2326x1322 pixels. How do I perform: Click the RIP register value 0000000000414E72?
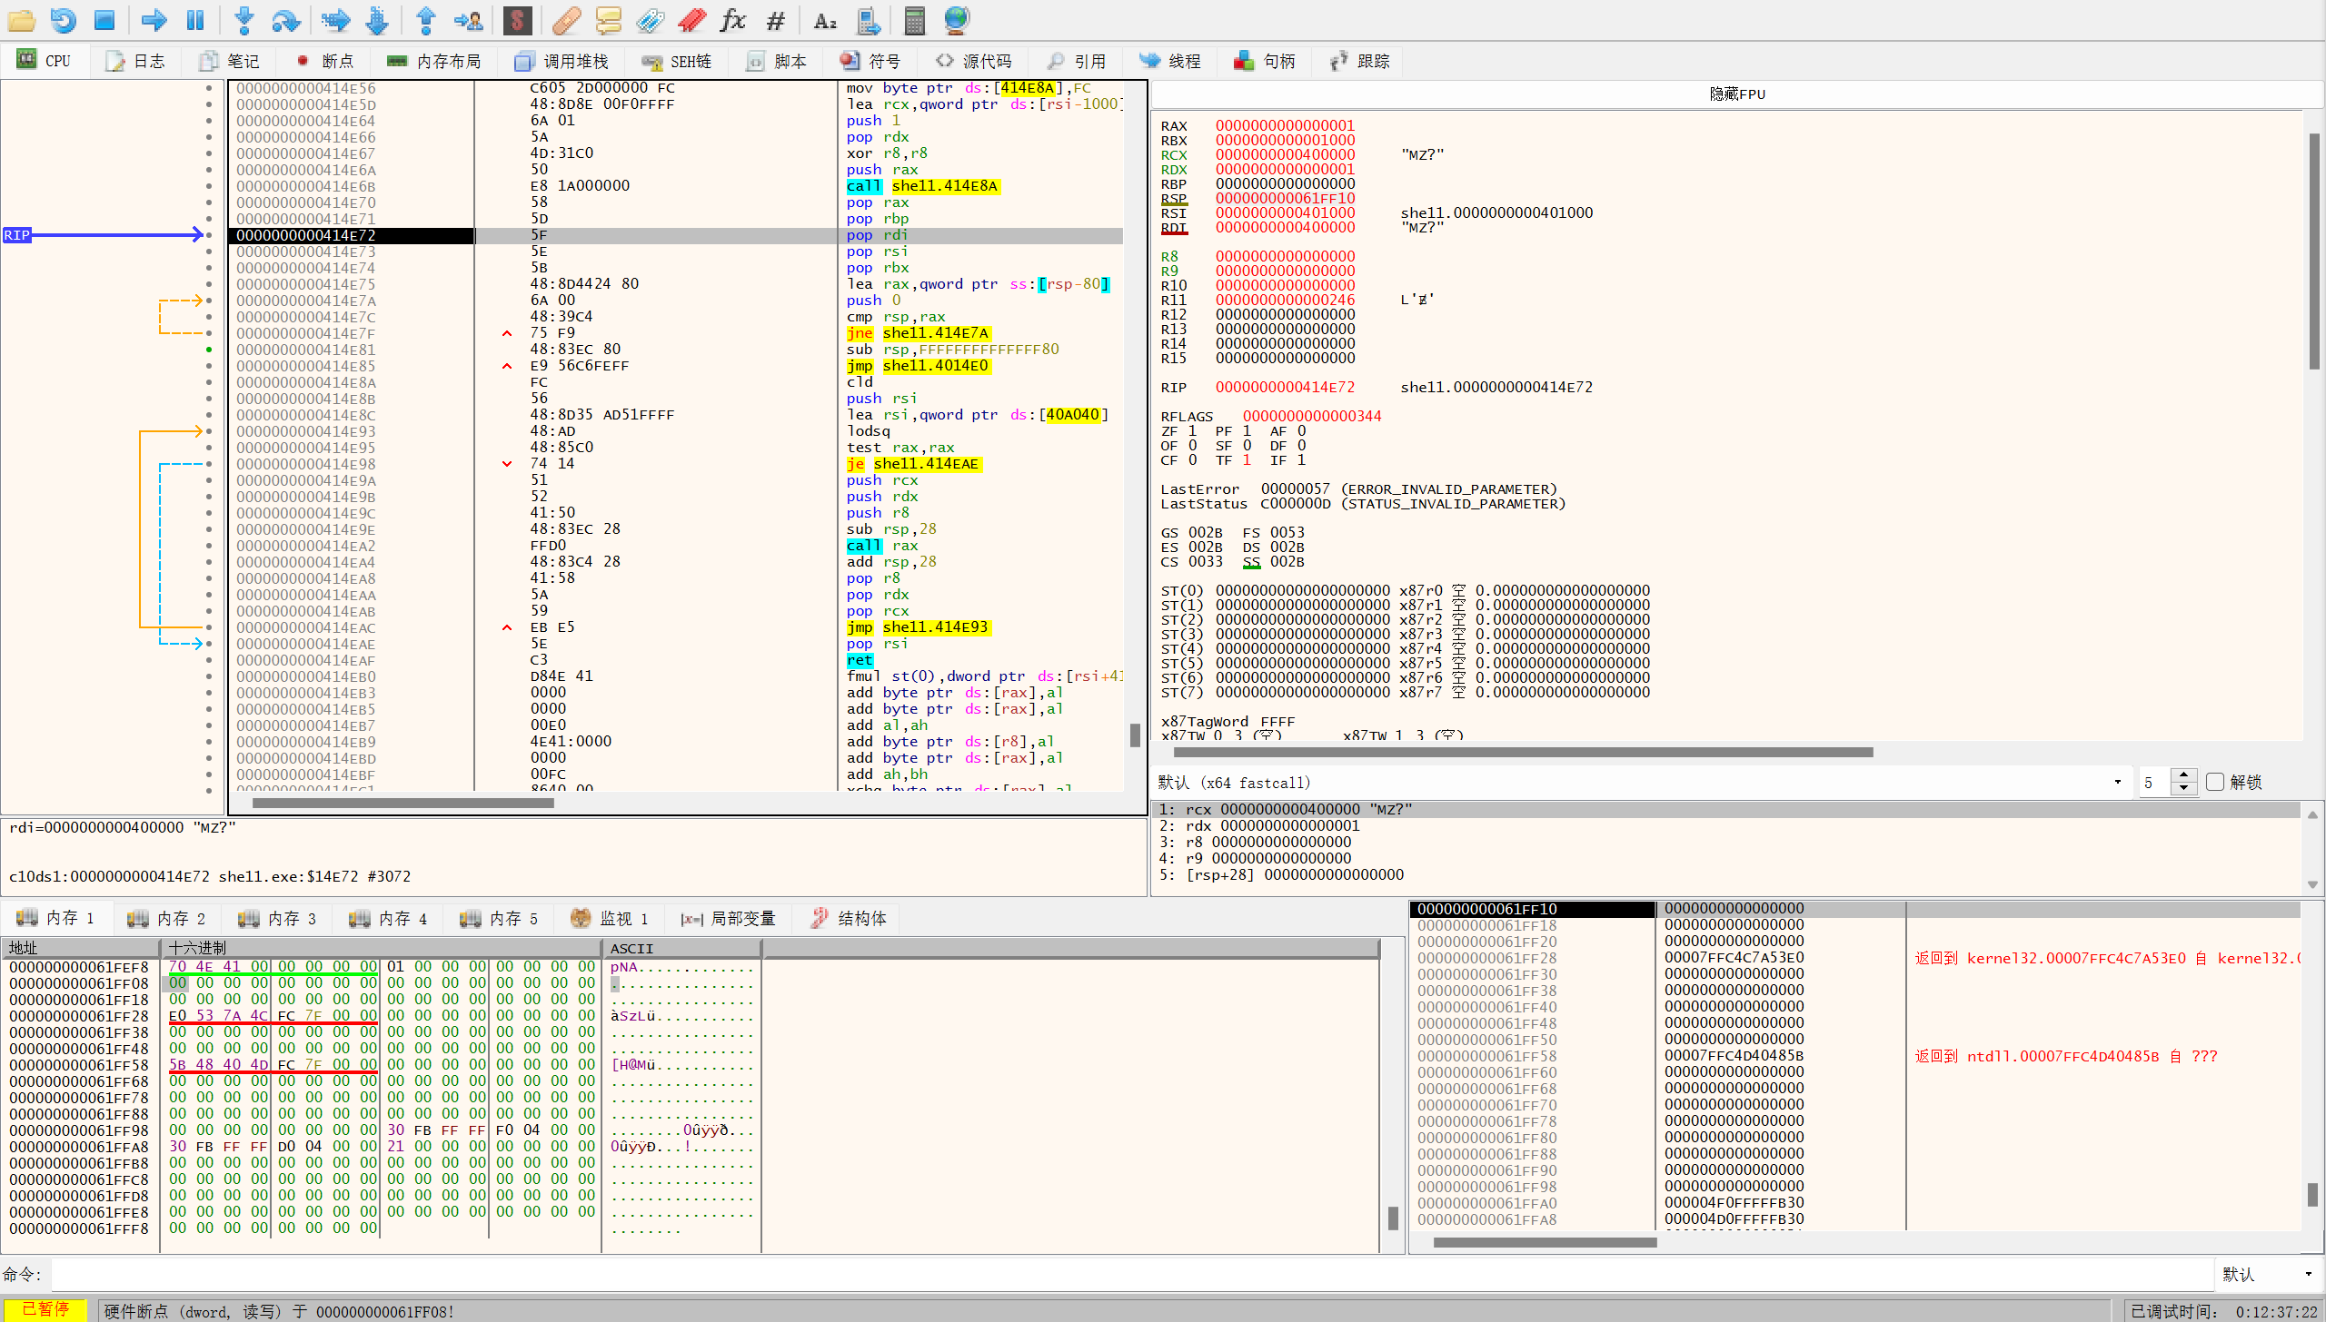pyautogui.click(x=1285, y=388)
